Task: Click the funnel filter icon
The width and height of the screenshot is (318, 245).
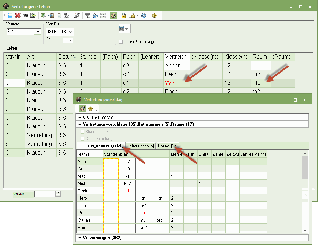Action: [88, 15]
